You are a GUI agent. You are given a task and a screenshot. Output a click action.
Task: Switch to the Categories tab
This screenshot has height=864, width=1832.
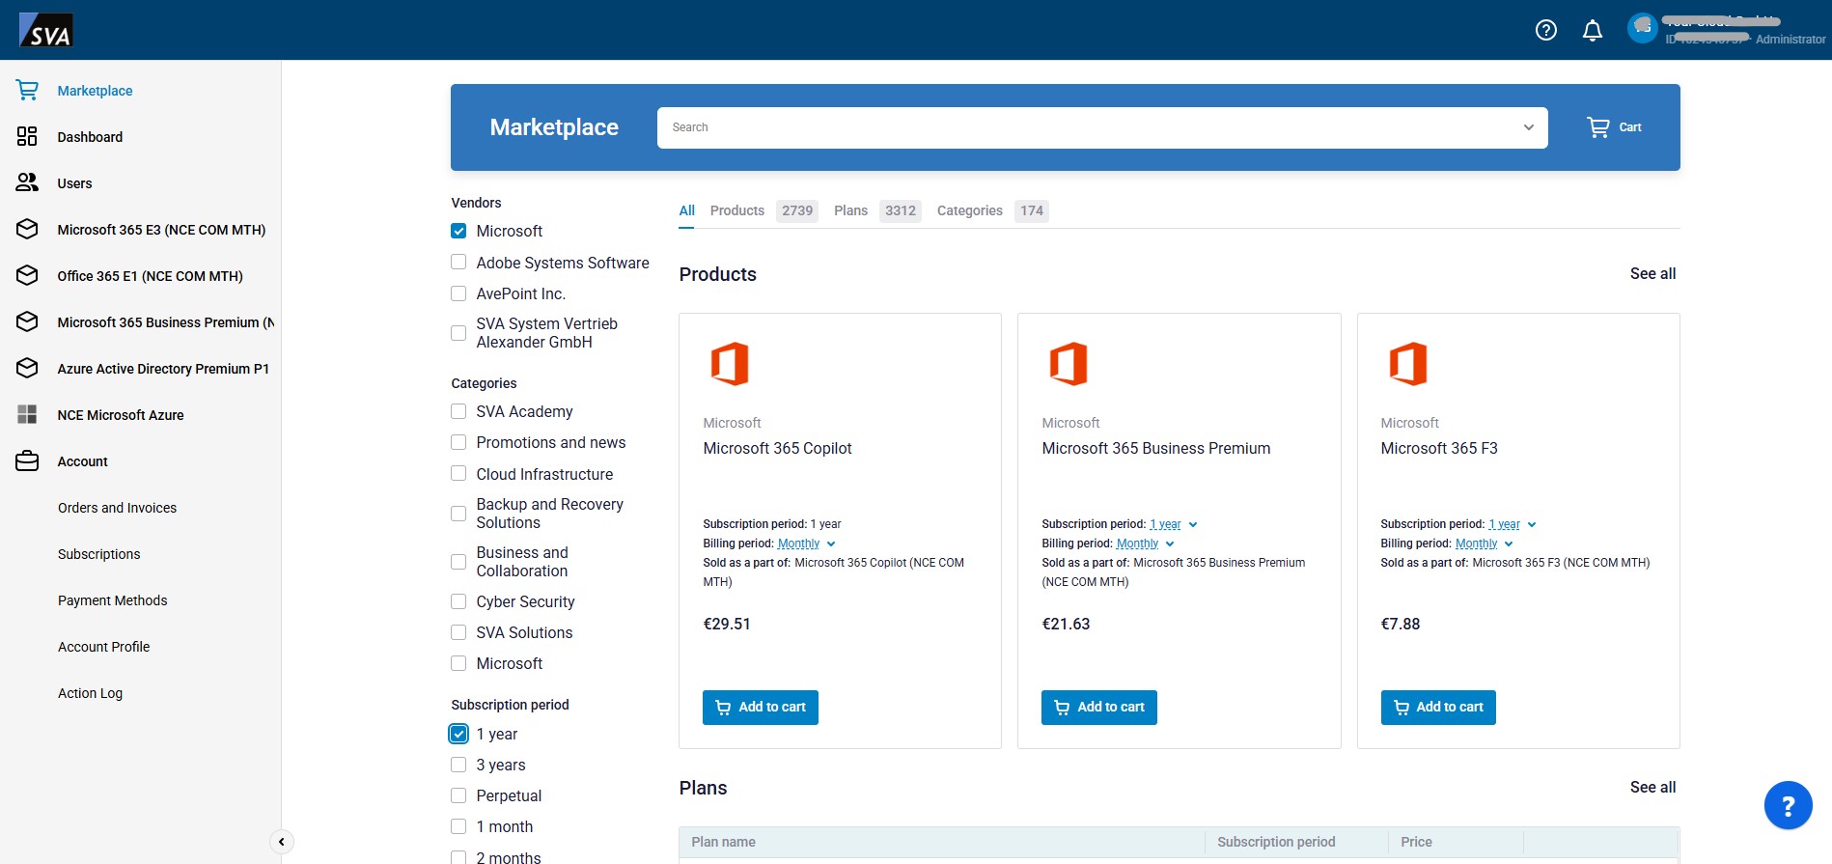click(x=969, y=210)
